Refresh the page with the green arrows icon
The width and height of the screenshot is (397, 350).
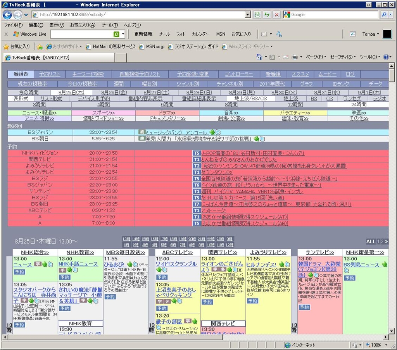tap(267, 15)
